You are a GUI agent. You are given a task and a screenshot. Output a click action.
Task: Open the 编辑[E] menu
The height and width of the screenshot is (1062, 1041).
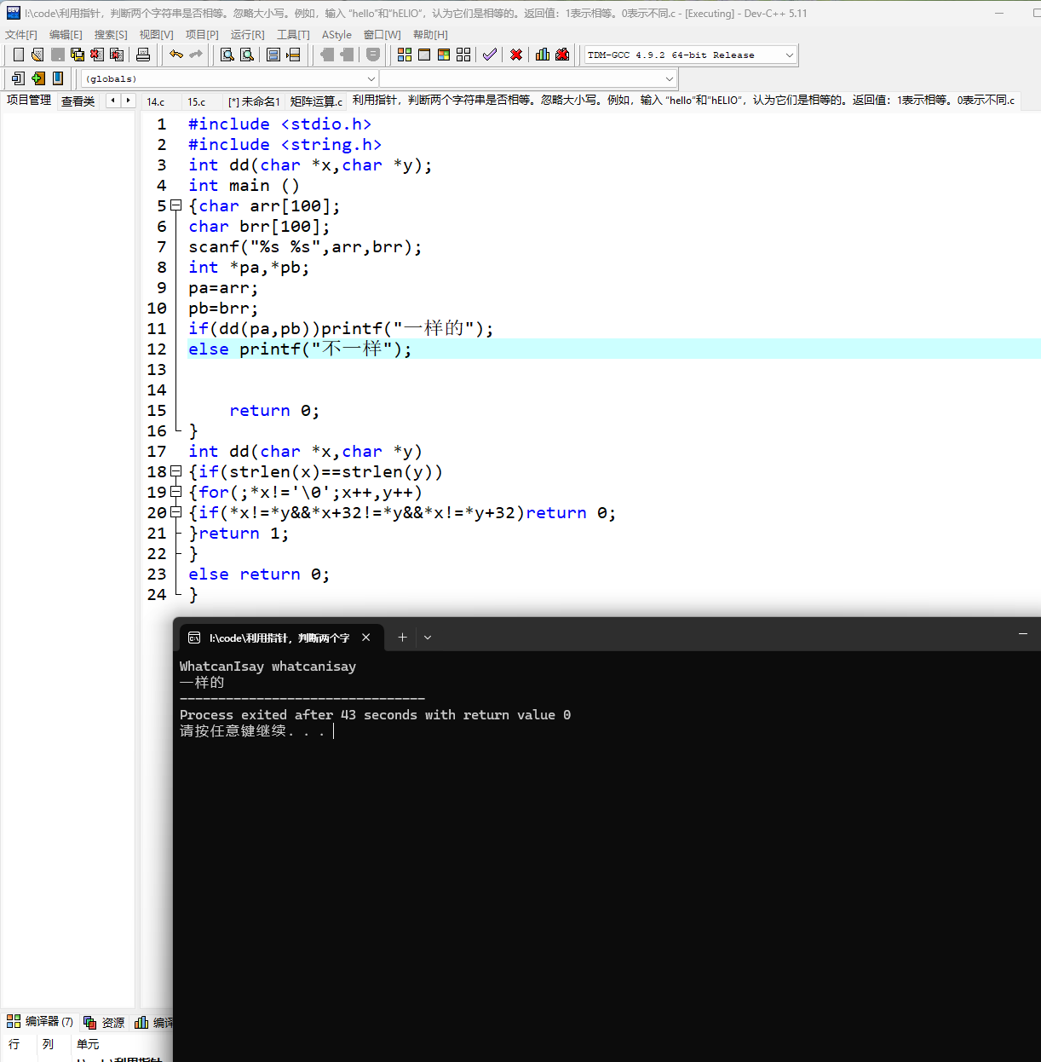point(66,35)
